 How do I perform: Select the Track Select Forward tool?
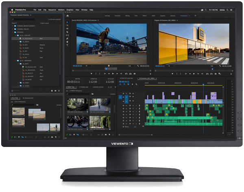67,25
